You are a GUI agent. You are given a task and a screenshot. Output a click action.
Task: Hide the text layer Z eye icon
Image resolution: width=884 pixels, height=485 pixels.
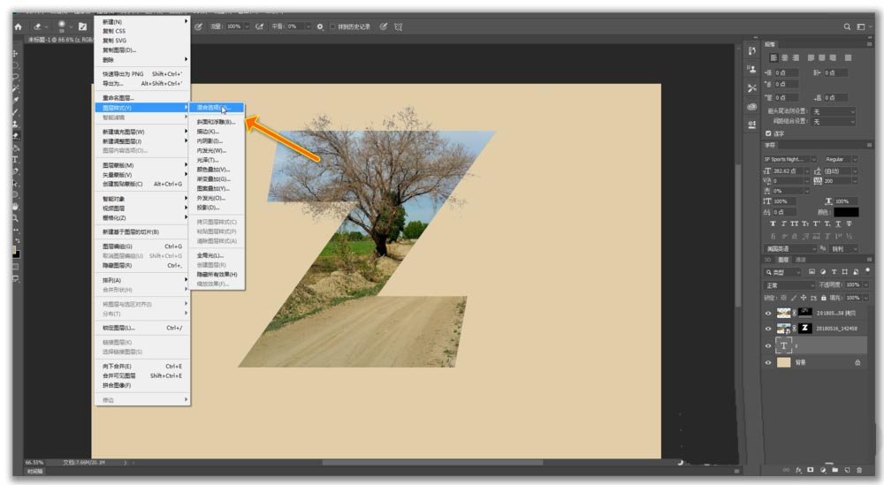(768, 345)
